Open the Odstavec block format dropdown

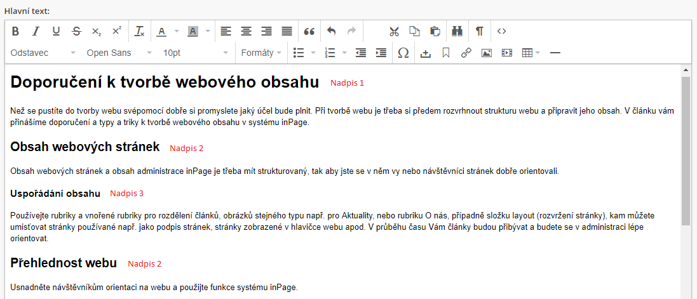click(43, 53)
